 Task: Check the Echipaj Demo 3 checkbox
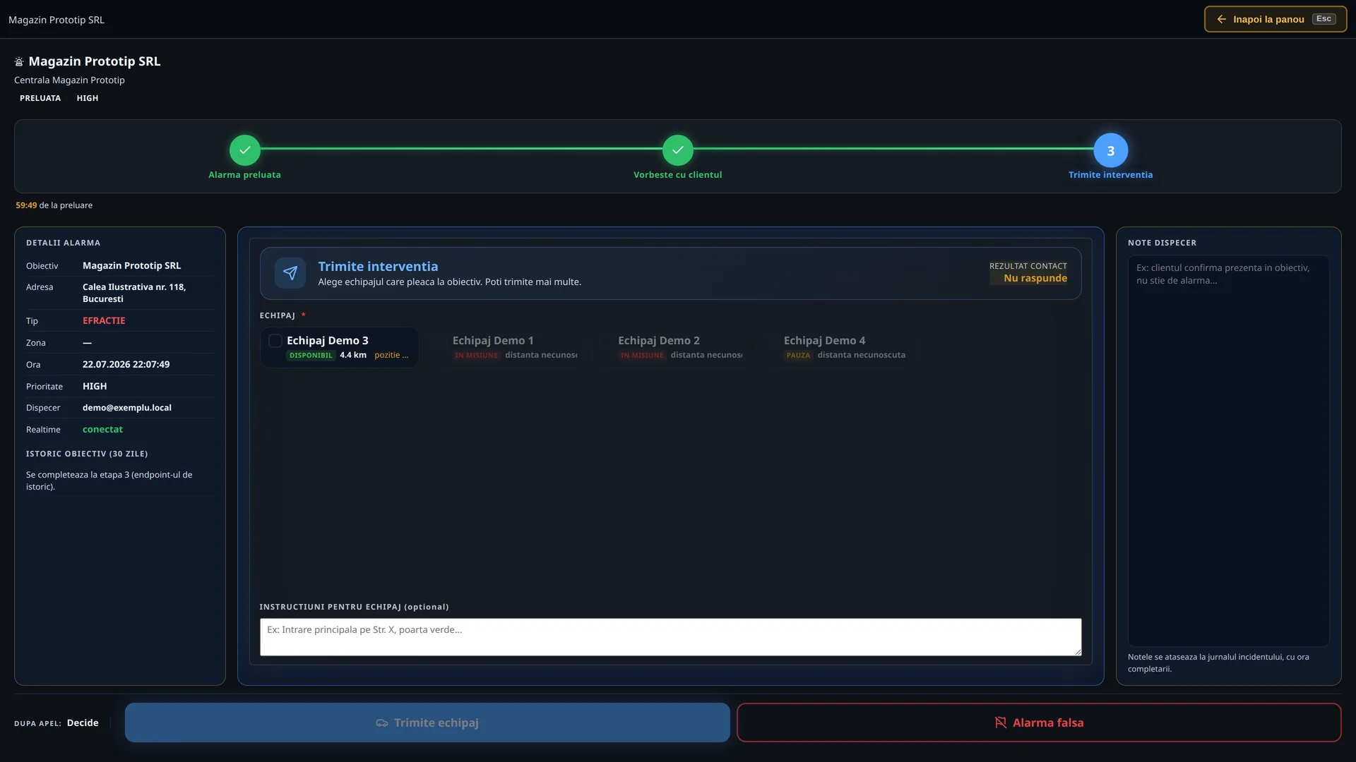tap(275, 341)
